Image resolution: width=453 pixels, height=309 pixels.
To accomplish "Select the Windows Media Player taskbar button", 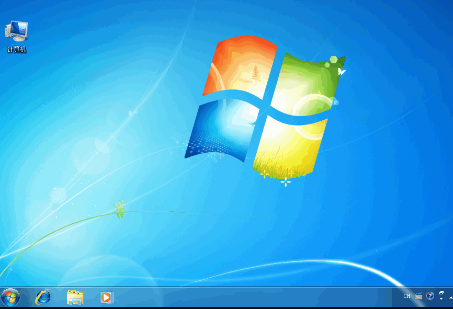I will pyautogui.click(x=106, y=297).
